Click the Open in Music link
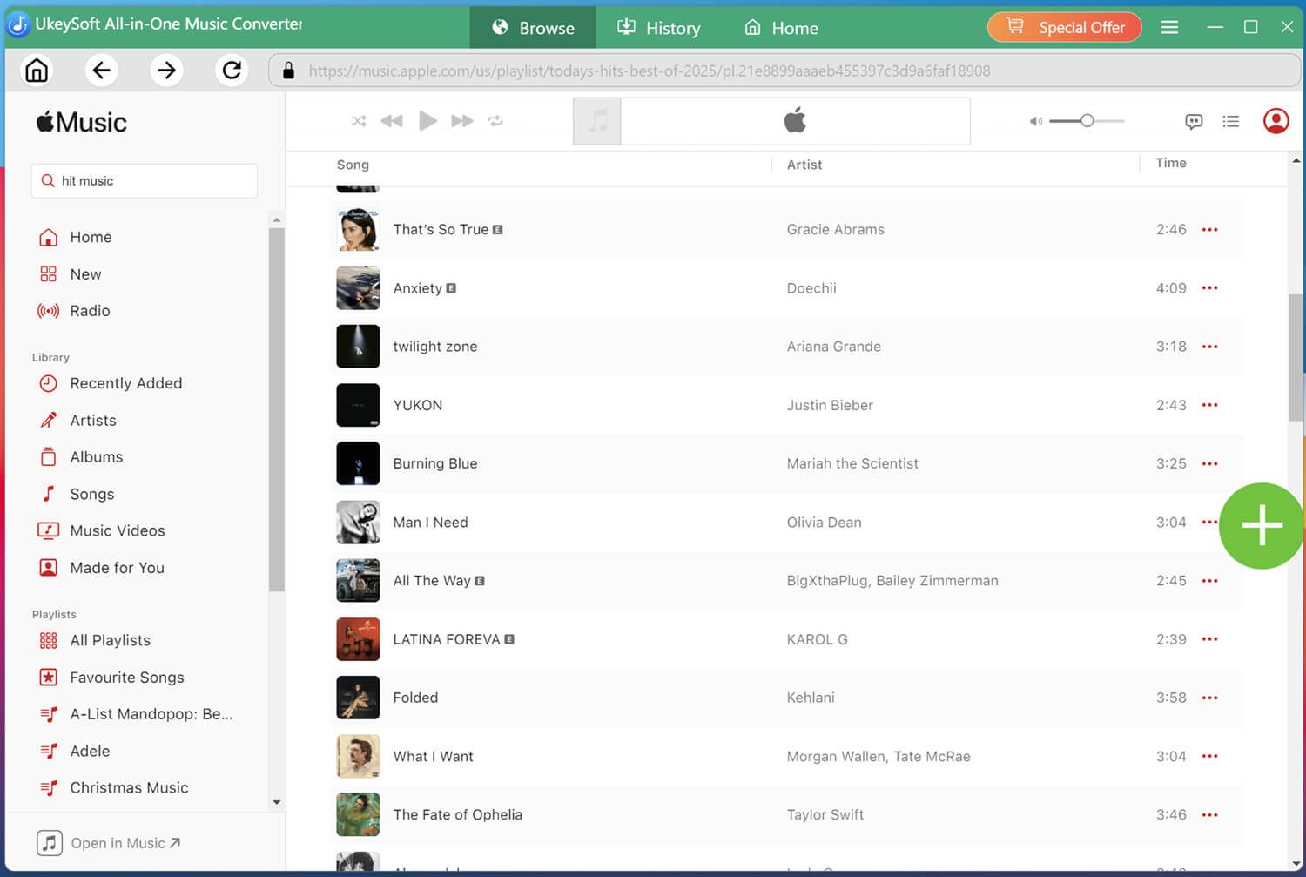The height and width of the screenshot is (877, 1306). pyautogui.click(x=109, y=843)
